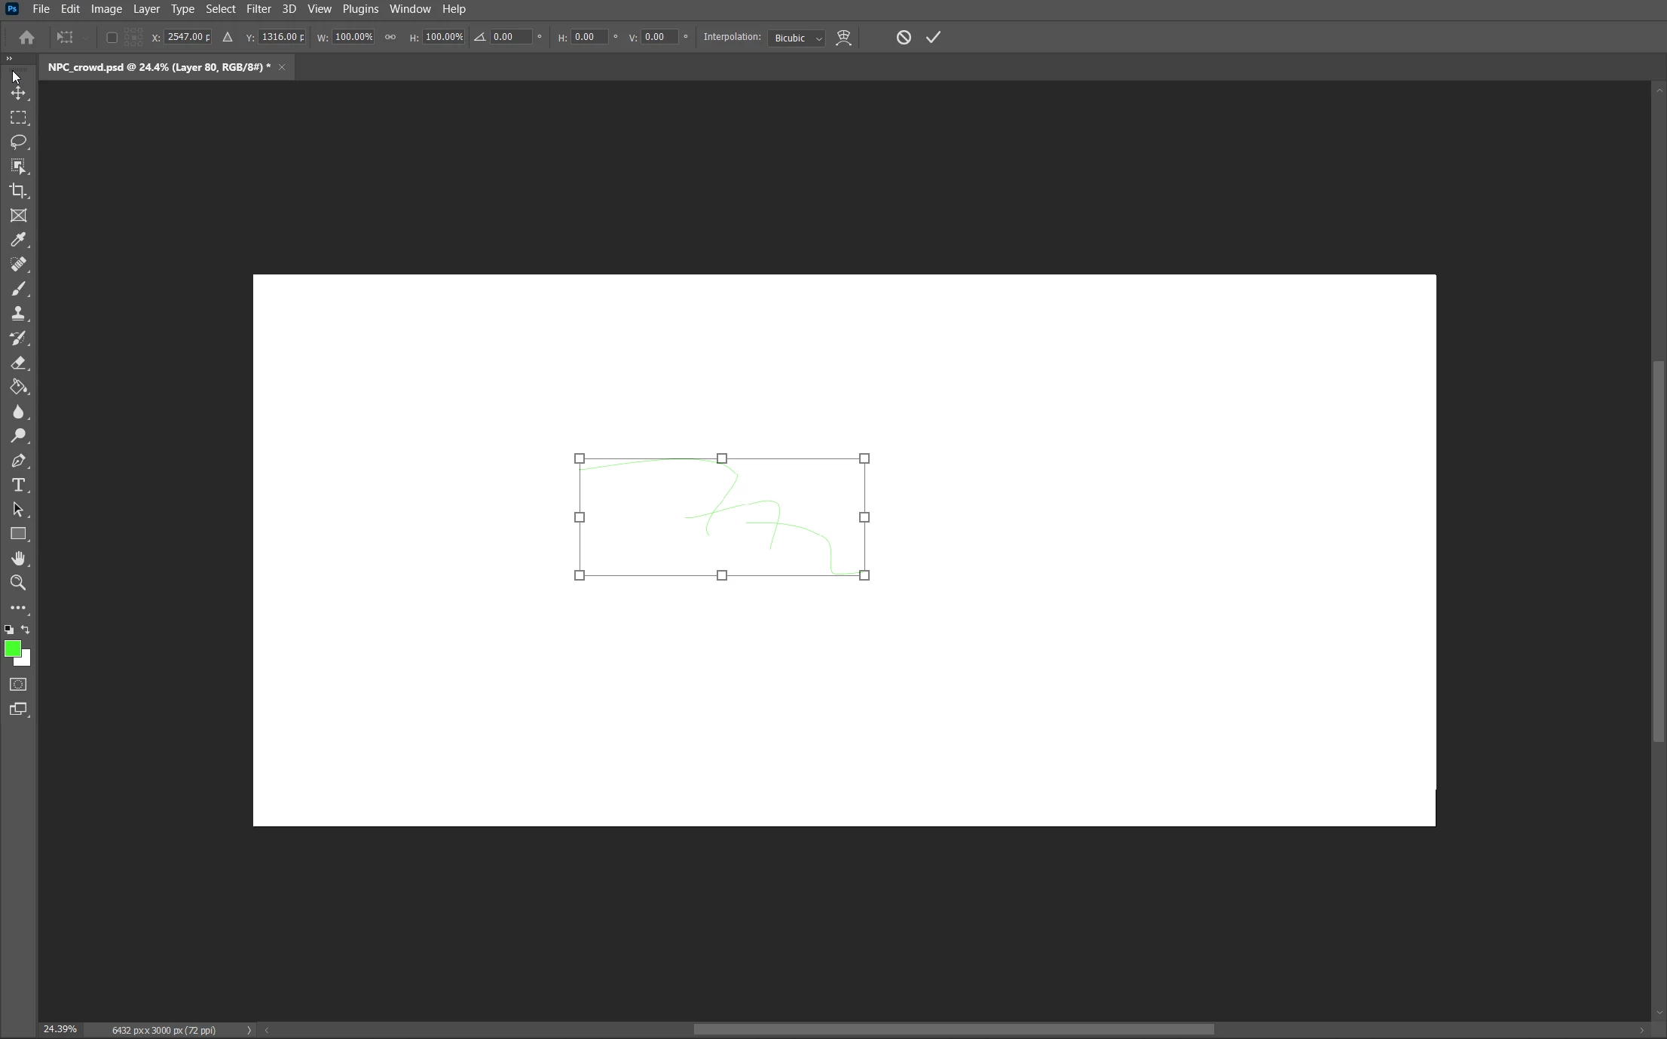Viewport: 1667px width, 1039px height.
Task: Select the Eyedropper tool
Action: tap(18, 240)
